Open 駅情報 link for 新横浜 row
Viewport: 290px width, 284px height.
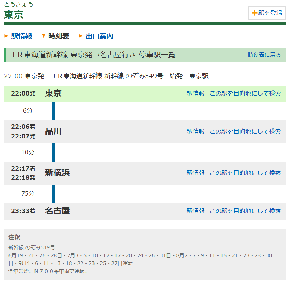click(x=195, y=173)
